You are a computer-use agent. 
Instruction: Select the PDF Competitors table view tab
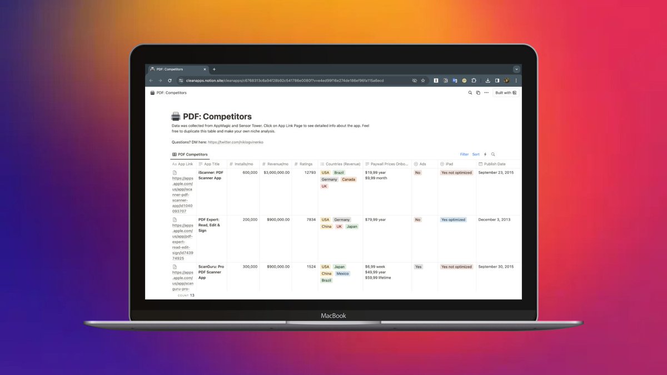[x=190, y=154]
